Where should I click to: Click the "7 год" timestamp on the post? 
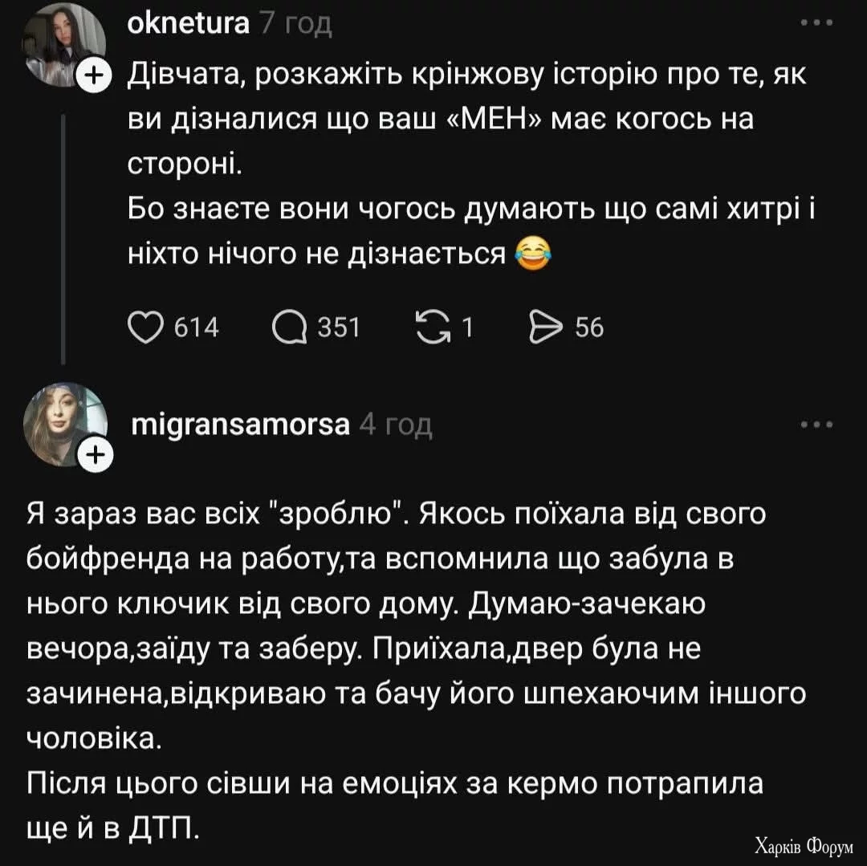click(295, 24)
